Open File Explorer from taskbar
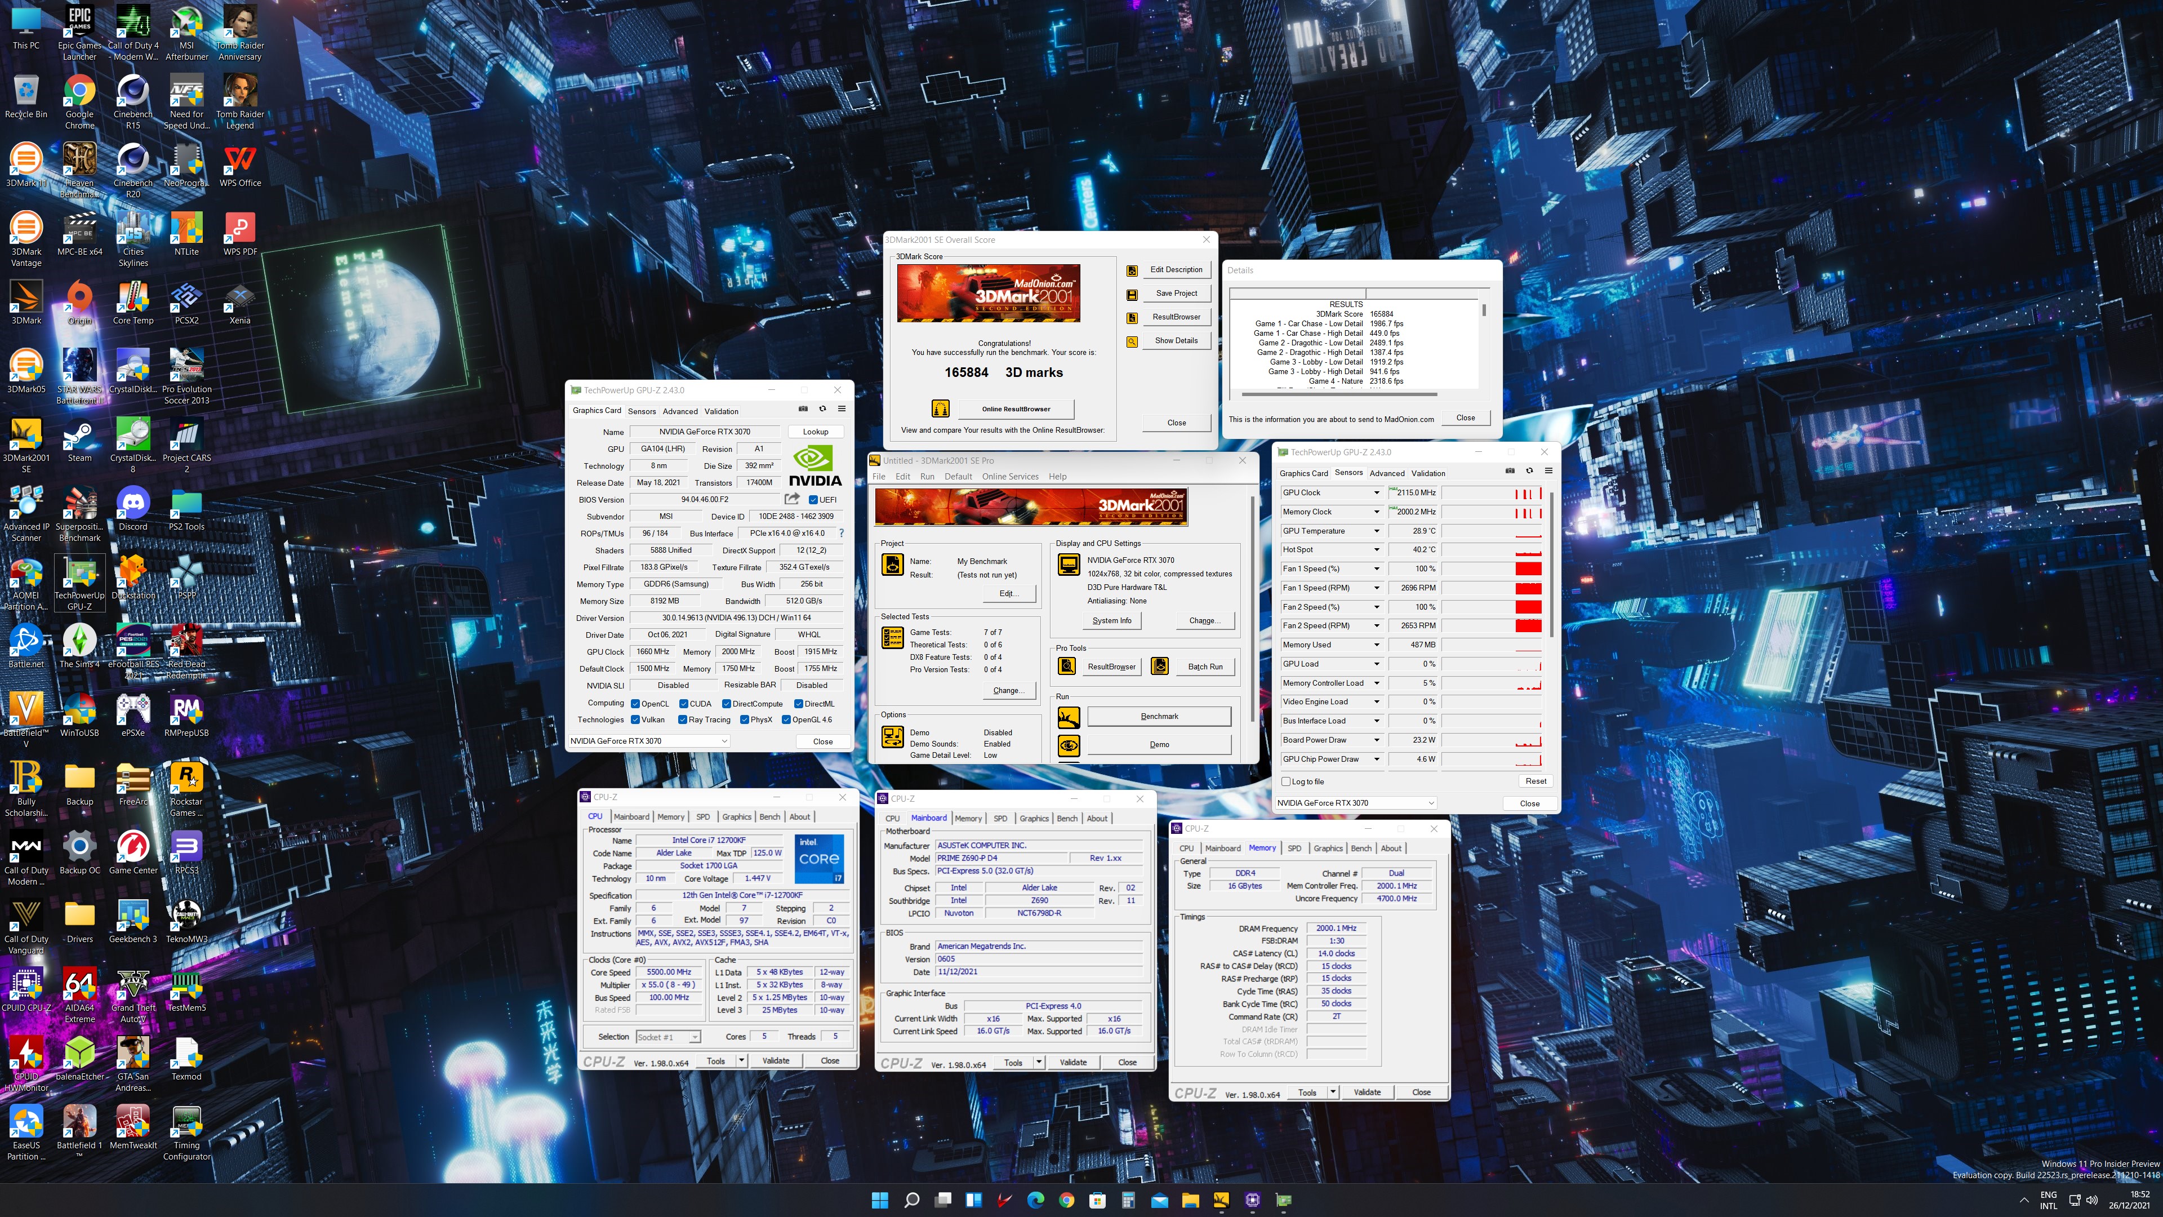Viewport: 2163px width, 1217px height. pos(1190,1200)
